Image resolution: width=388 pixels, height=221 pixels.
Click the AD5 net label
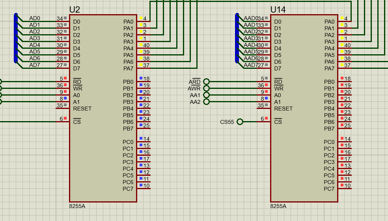(x=35, y=52)
